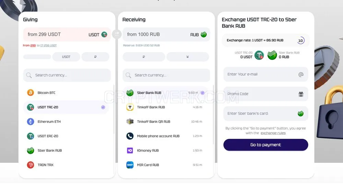
Task: Pick the TRON TRX red icon
Action: click(x=31, y=165)
